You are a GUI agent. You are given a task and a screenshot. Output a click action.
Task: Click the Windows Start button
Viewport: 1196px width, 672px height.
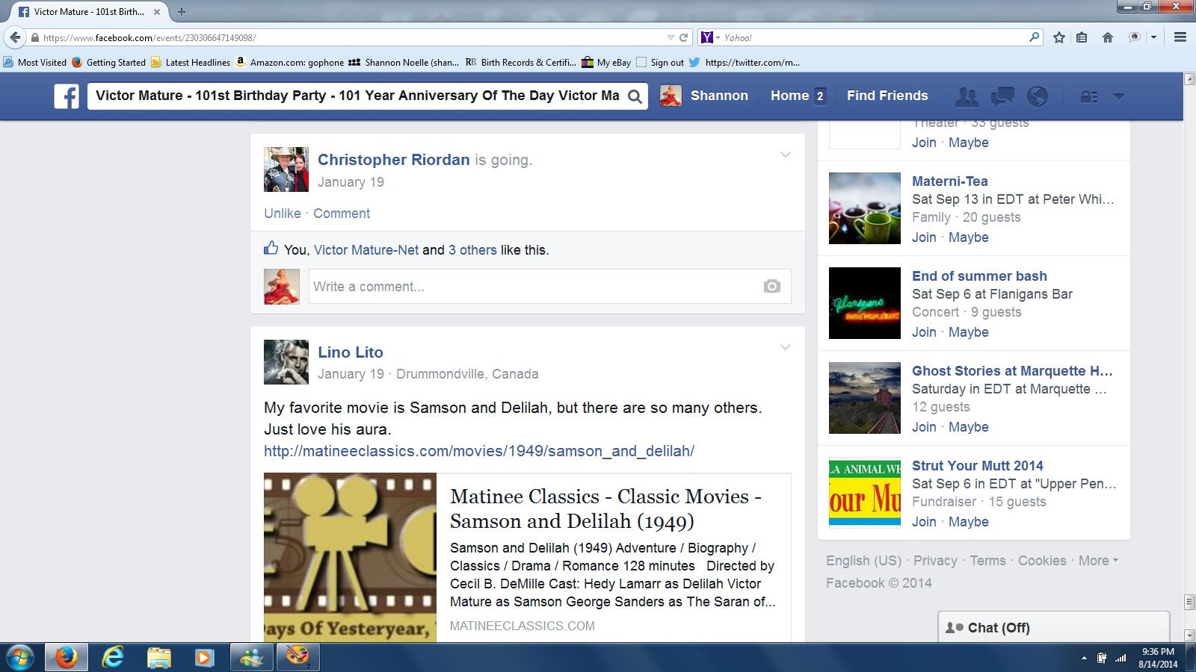(x=20, y=658)
